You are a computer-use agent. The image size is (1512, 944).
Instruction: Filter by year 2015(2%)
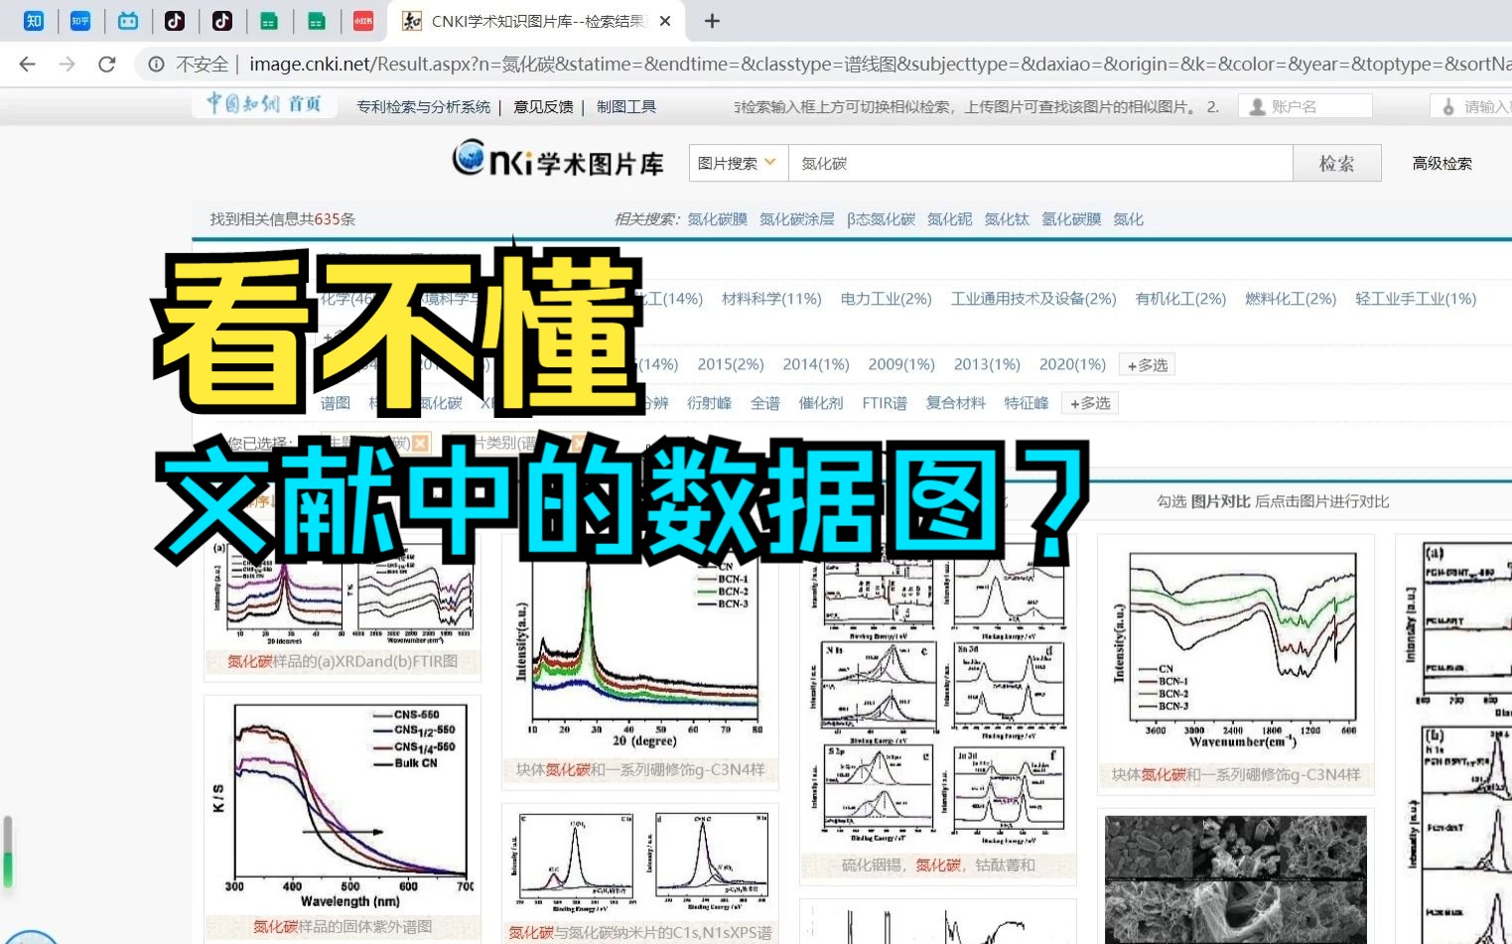731,364
